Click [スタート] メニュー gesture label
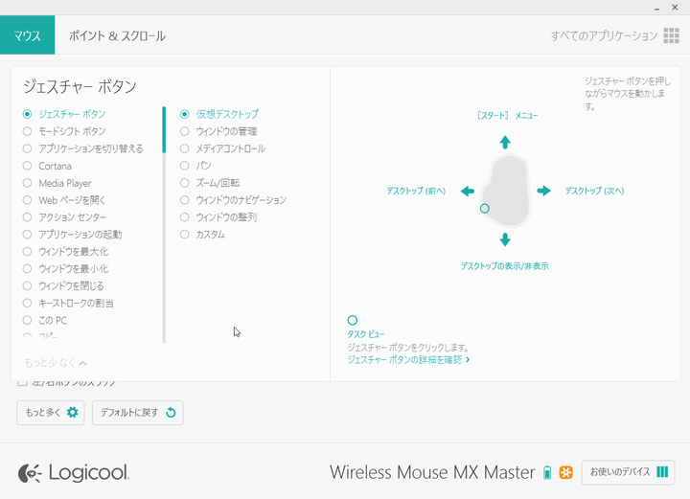This screenshot has height=499, width=690. click(x=507, y=116)
